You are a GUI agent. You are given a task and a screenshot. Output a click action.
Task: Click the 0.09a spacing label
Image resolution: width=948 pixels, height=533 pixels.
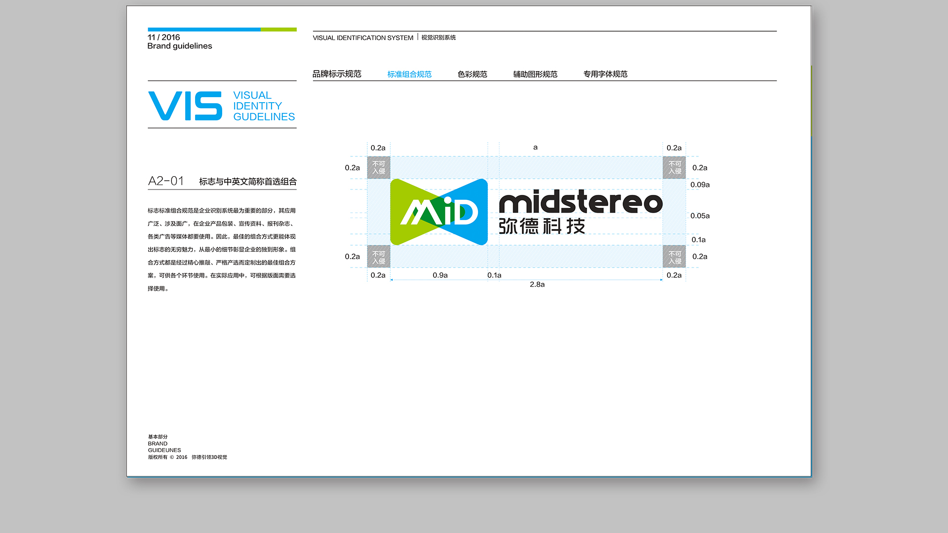(x=700, y=185)
